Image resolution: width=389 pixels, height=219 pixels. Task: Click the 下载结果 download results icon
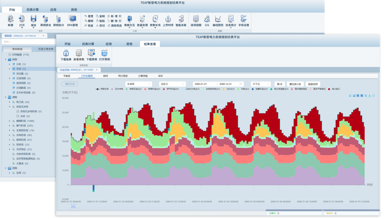[66, 53]
